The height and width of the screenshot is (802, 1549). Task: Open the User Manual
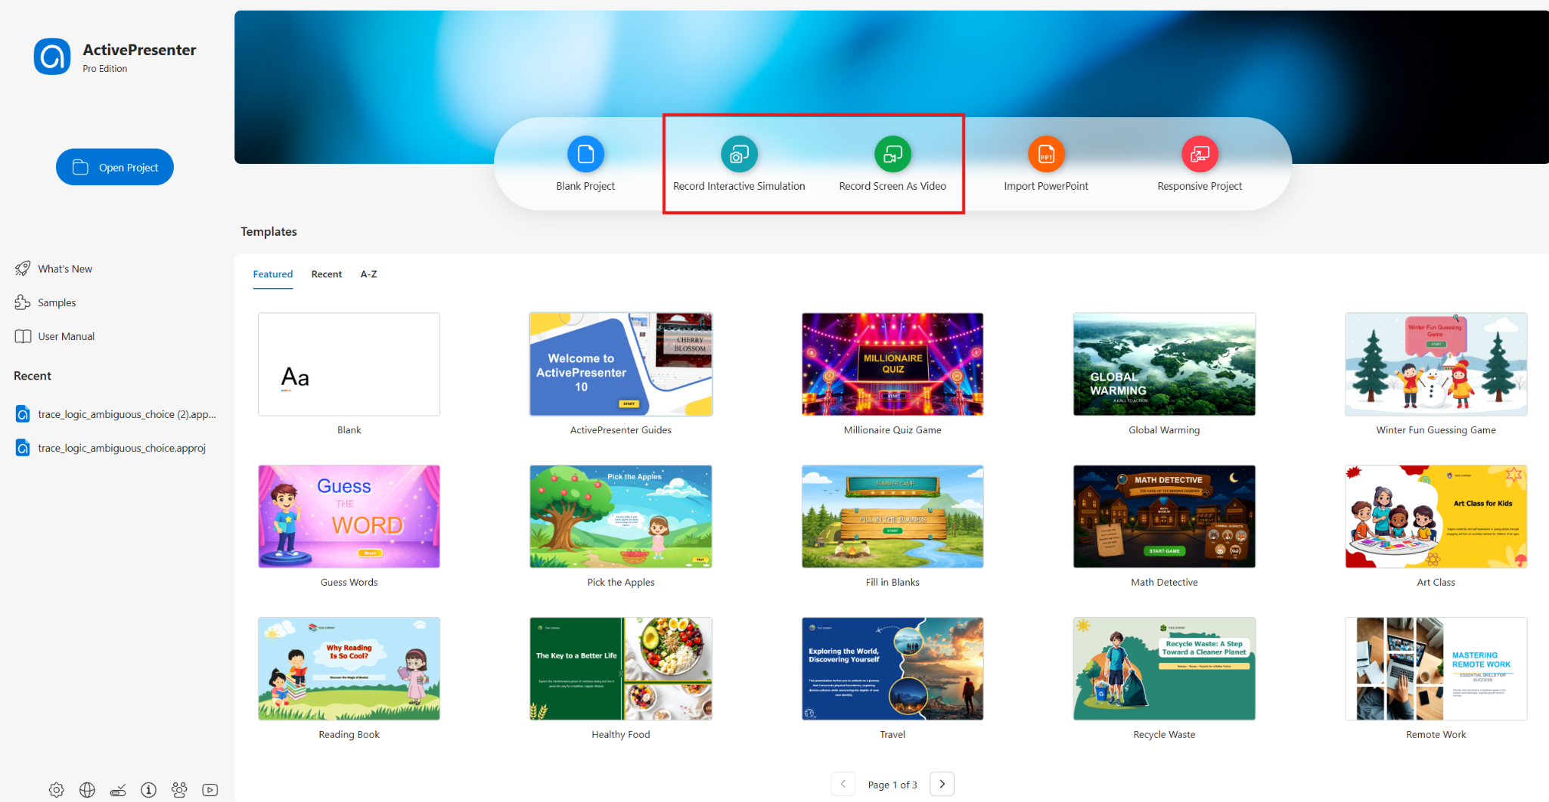(x=54, y=336)
